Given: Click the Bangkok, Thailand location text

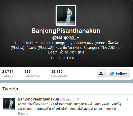Looking at the screenshot, I should coord(66,58).
